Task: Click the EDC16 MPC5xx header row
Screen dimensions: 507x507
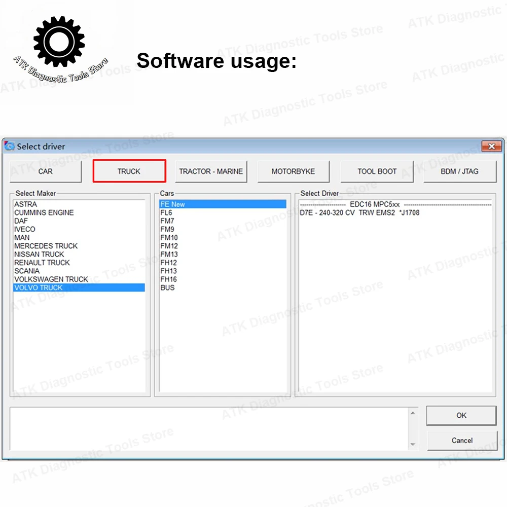Action: point(395,204)
